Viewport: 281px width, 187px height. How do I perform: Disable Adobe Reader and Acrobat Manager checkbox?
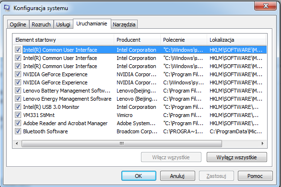tap(18, 123)
